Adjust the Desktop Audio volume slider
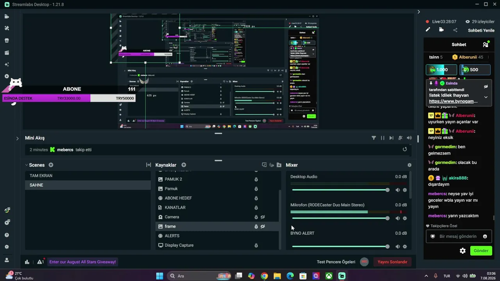Image resolution: width=500 pixels, height=281 pixels. [340, 190]
